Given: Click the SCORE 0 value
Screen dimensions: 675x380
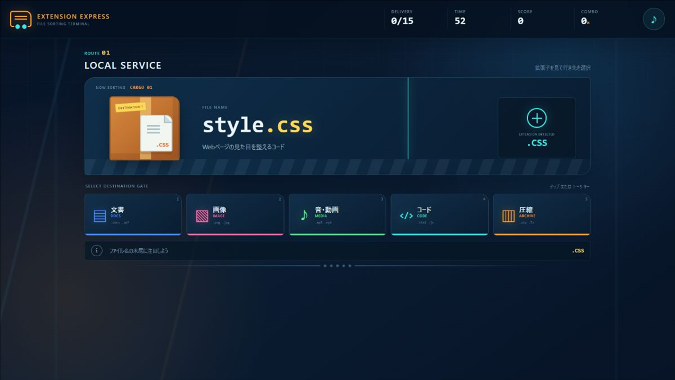Looking at the screenshot, I should click(520, 21).
